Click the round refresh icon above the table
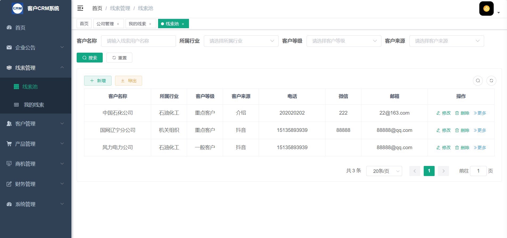This screenshot has height=238, width=507. (x=491, y=81)
